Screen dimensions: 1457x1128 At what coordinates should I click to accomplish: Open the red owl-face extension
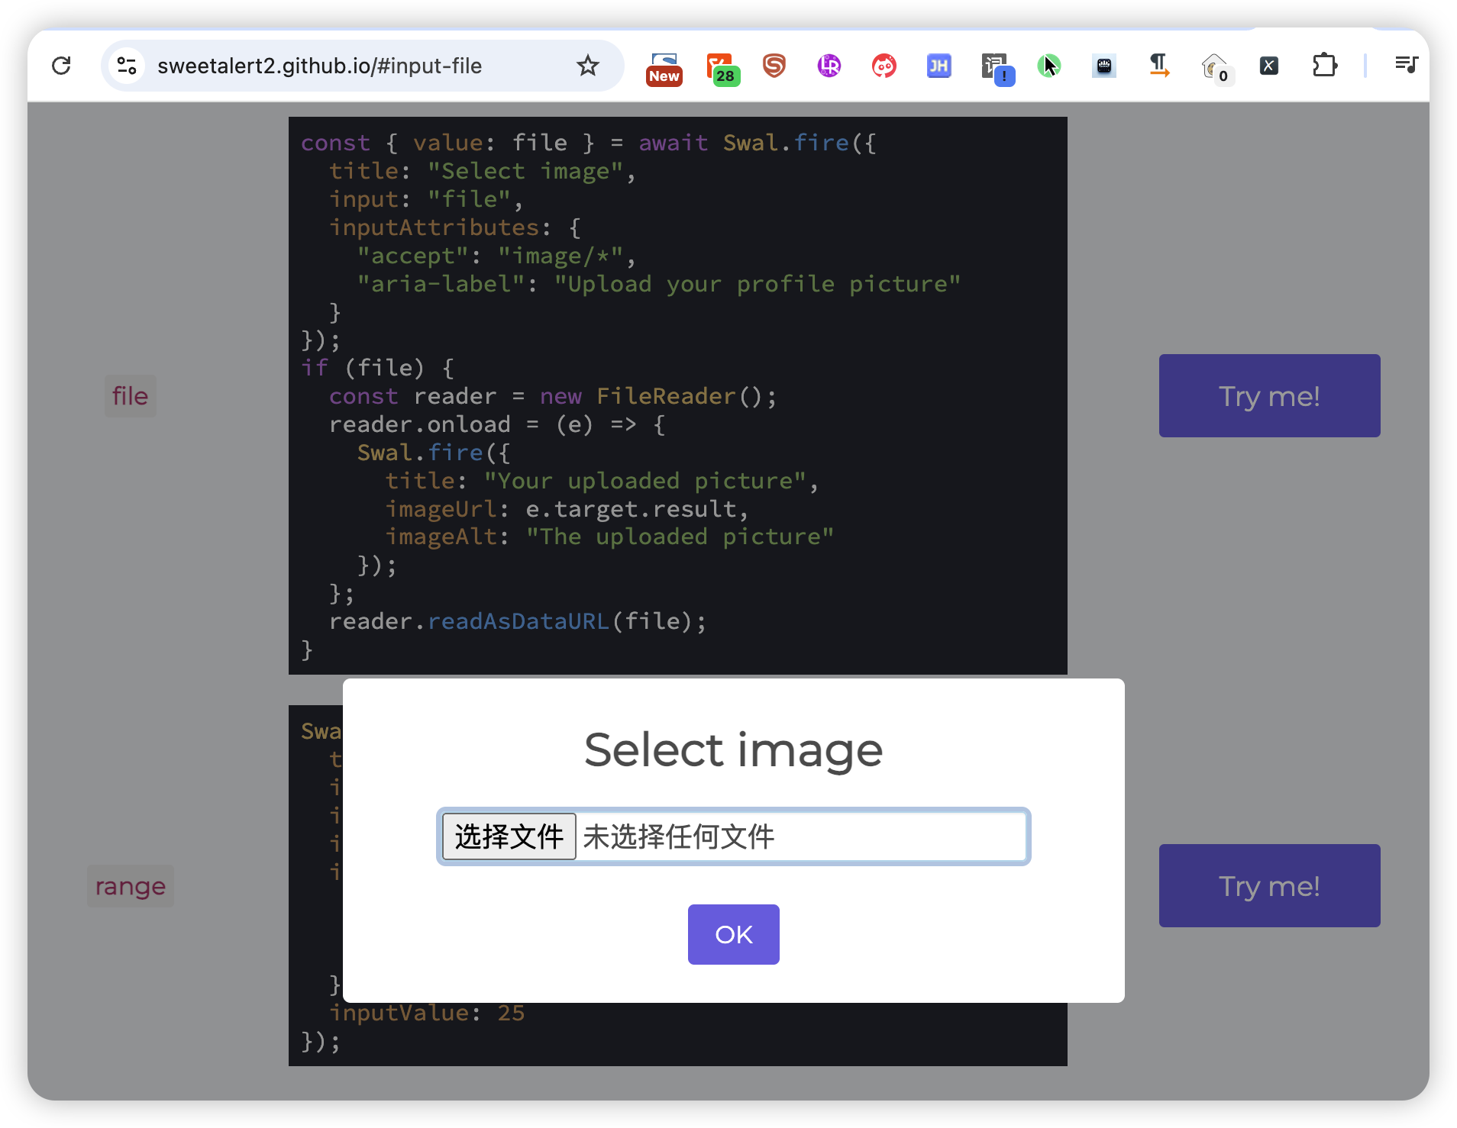[884, 66]
